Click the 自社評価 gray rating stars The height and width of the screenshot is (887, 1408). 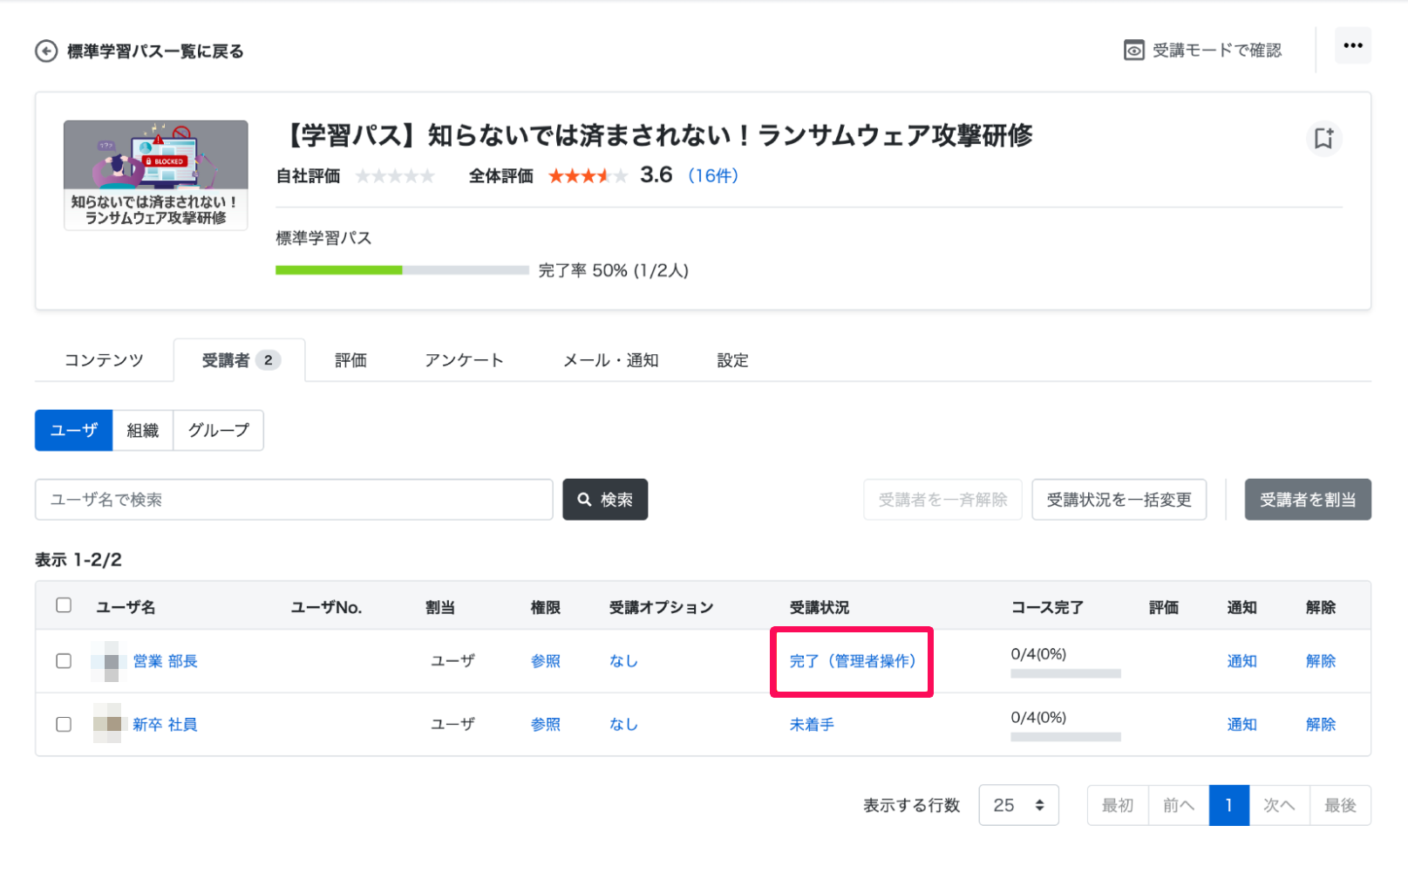(x=395, y=176)
